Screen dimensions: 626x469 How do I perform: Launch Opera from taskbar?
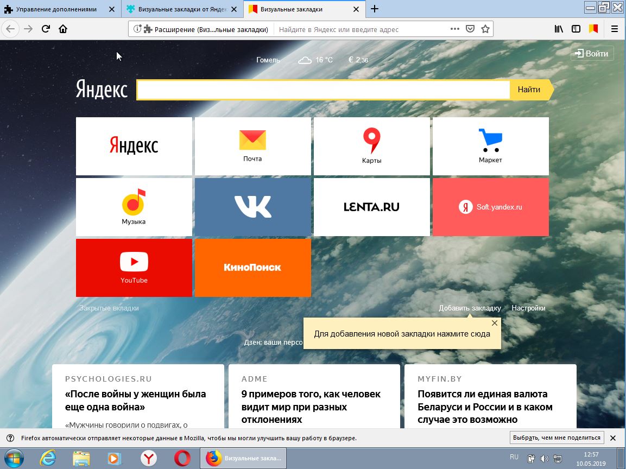click(x=182, y=458)
